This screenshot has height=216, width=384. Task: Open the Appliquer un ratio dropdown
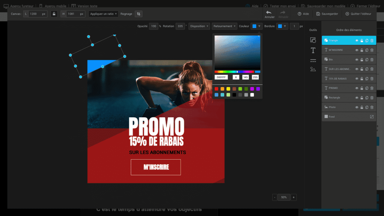pos(103,14)
